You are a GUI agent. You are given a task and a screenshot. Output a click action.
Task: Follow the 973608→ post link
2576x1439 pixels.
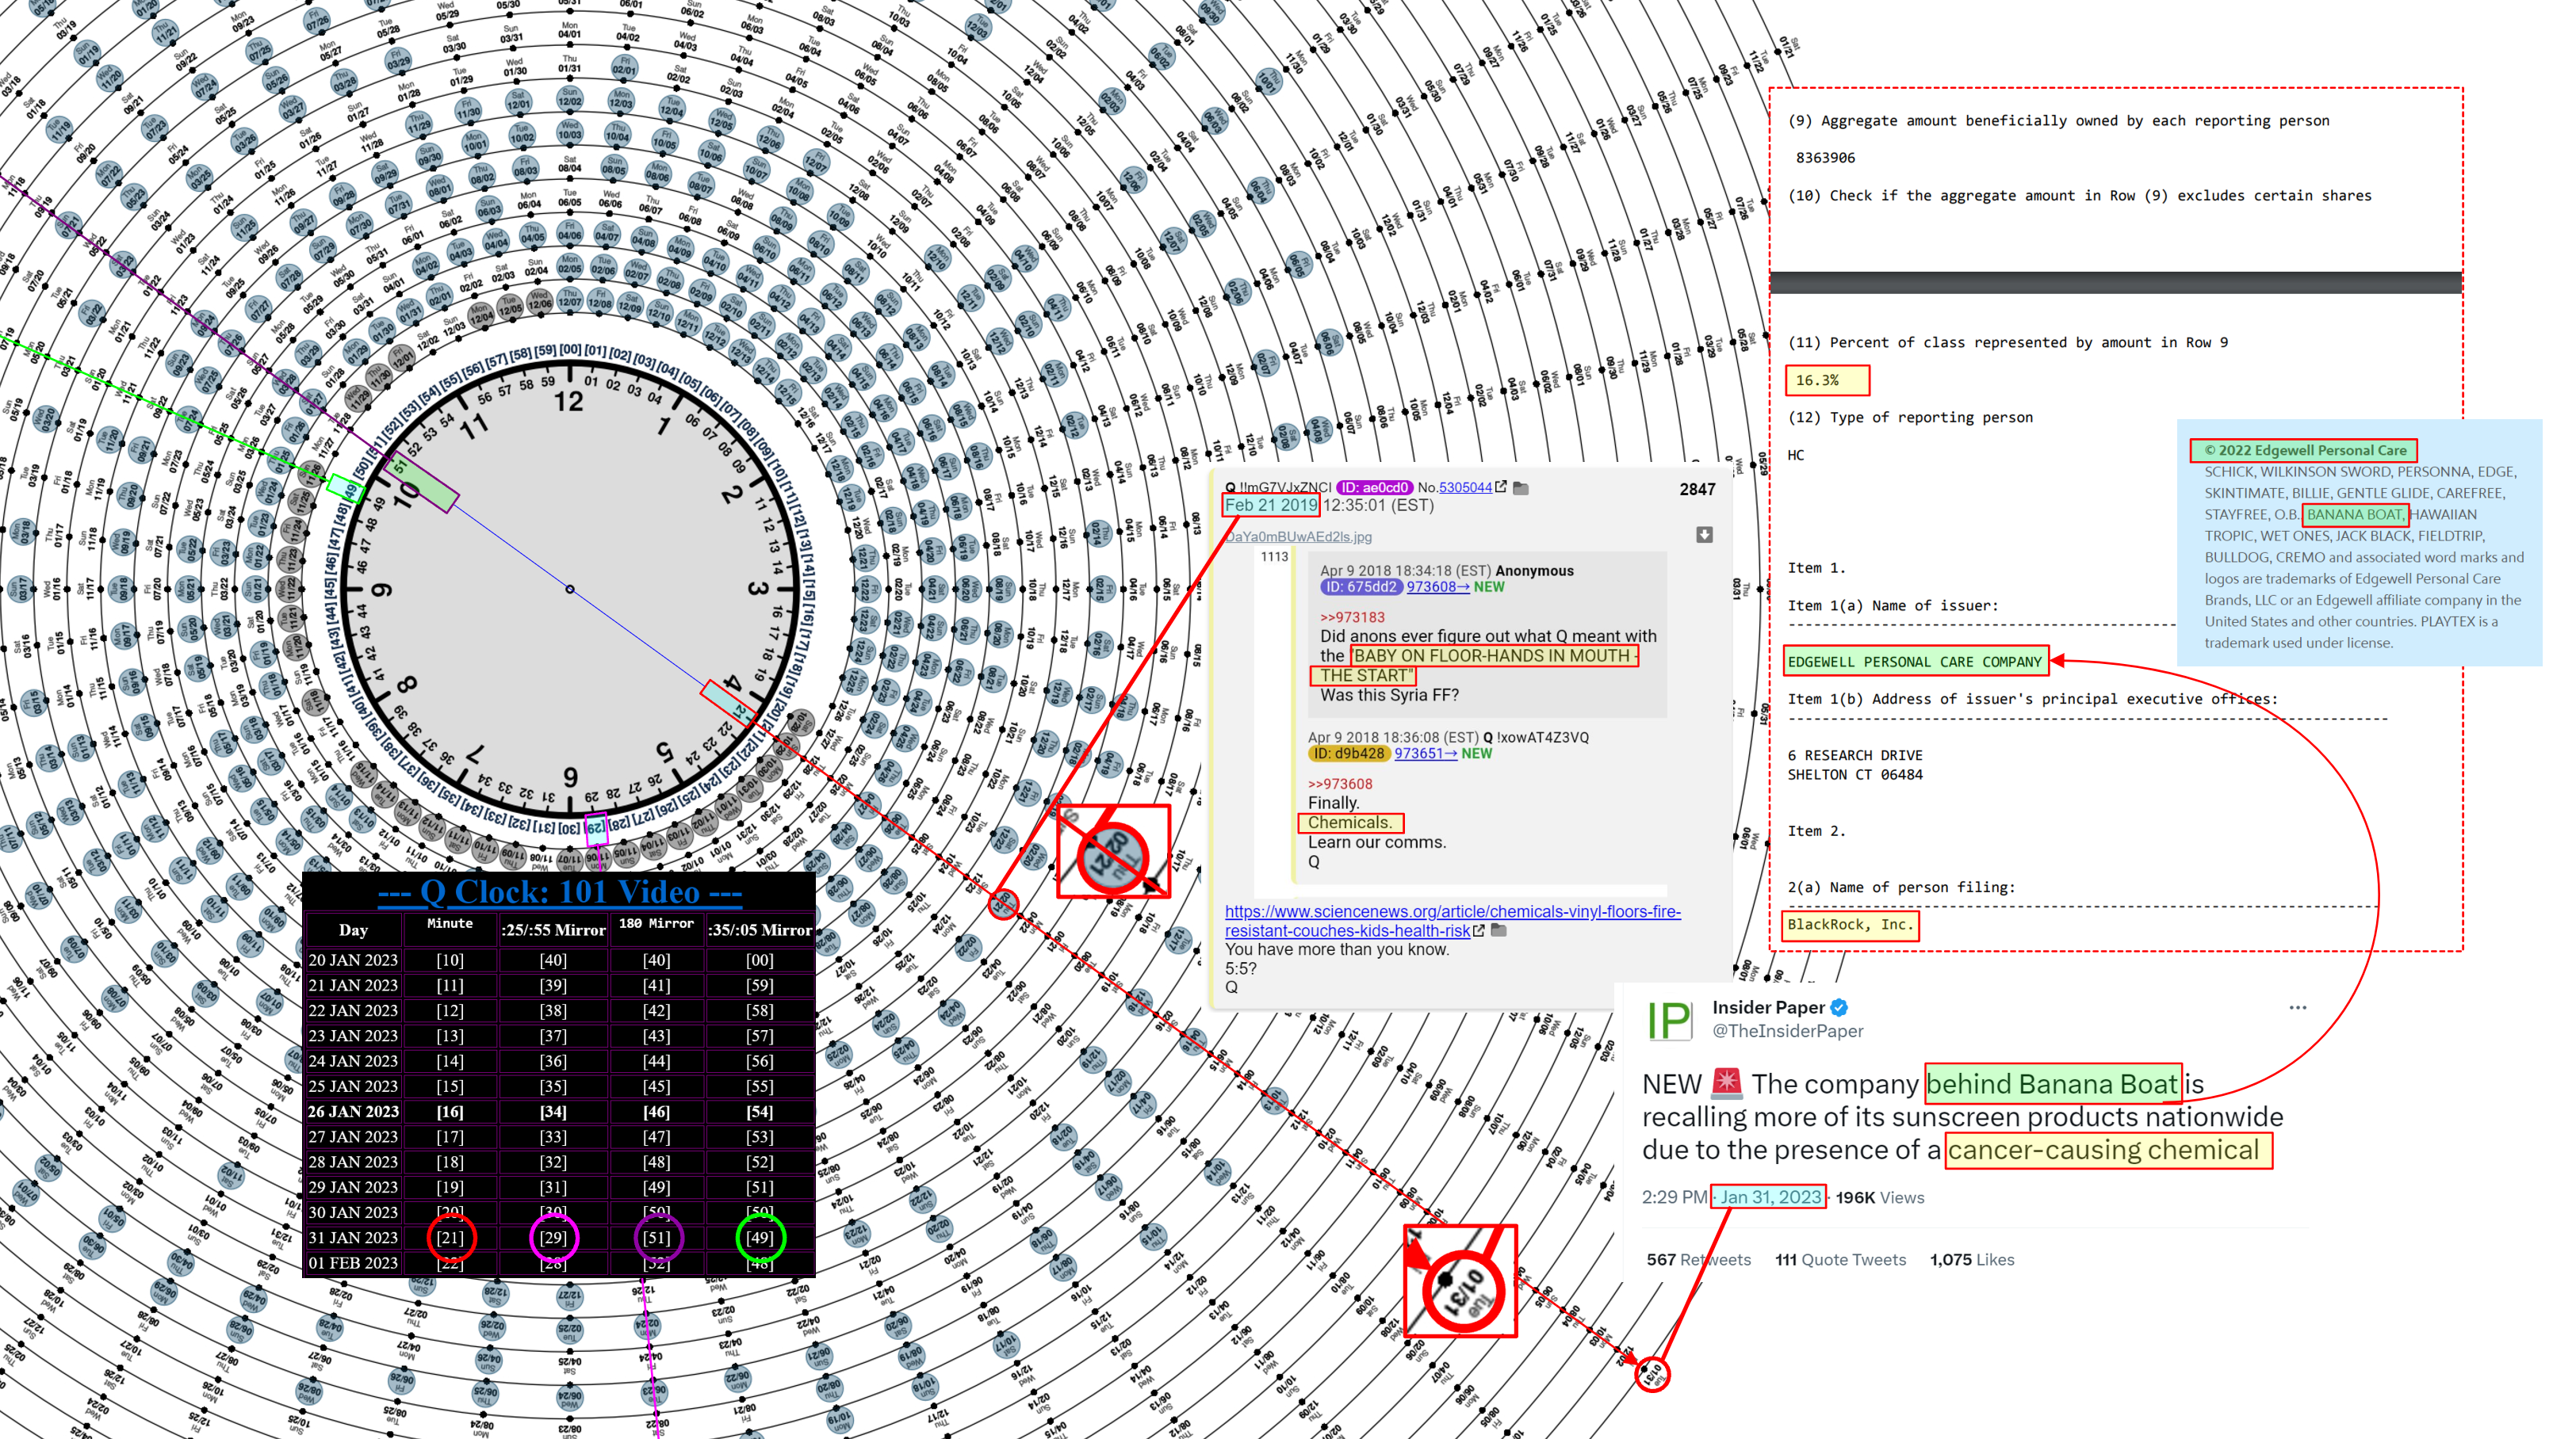1438,586
